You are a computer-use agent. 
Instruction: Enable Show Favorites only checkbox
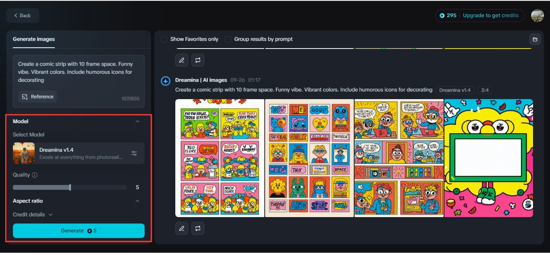(x=164, y=39)
